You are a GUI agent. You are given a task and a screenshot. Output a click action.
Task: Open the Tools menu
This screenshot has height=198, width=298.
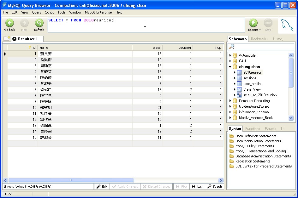62,12
